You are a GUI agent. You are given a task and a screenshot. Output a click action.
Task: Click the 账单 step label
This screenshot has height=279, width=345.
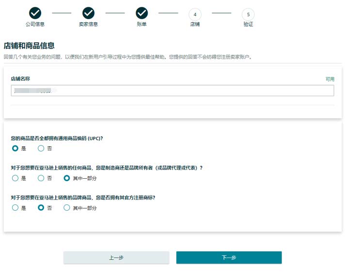[141, 24]
